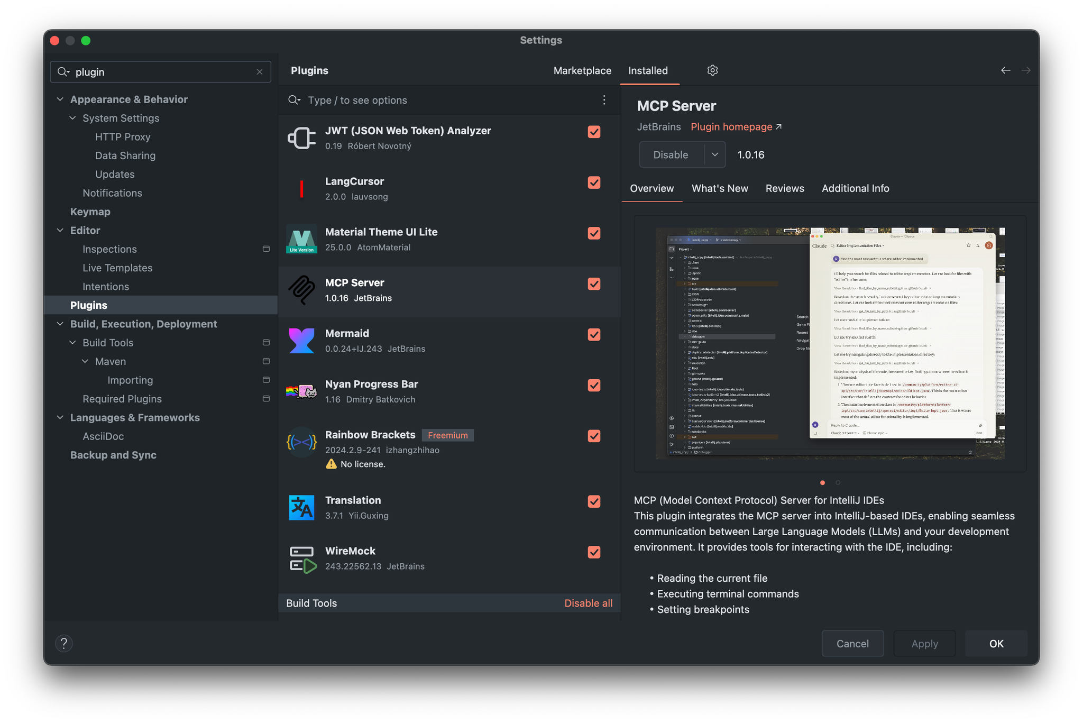
Task: Go back with the left arrow
Action: tap(1005, 70)
